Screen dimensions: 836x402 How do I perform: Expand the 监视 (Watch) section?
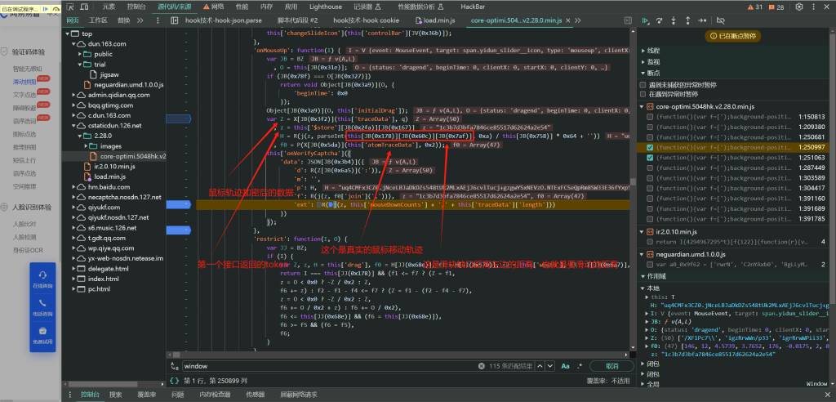click(653, 61)
